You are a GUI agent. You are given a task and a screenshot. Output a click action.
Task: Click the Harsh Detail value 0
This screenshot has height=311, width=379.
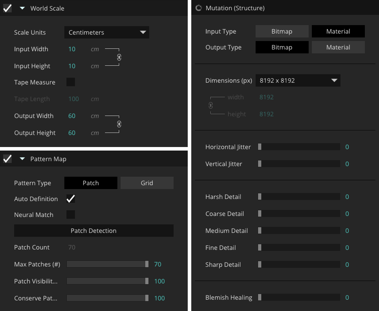(347, 197)
